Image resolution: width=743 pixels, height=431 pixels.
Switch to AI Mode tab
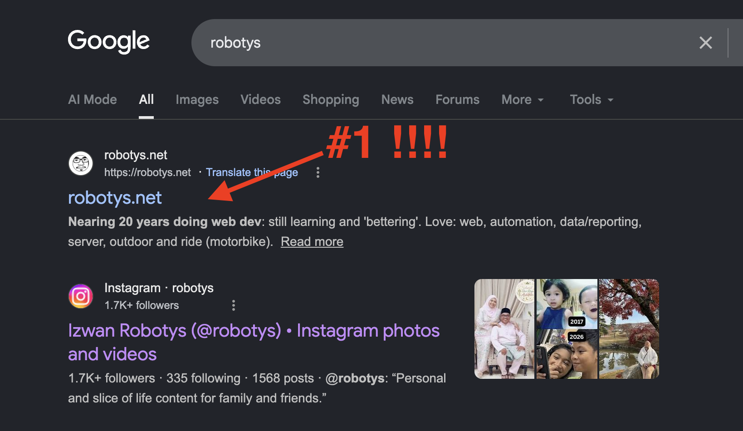point(93,99)
